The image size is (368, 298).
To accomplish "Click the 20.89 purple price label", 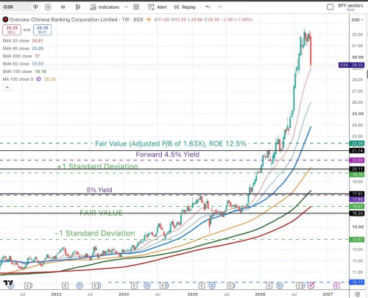I will 357,160.
